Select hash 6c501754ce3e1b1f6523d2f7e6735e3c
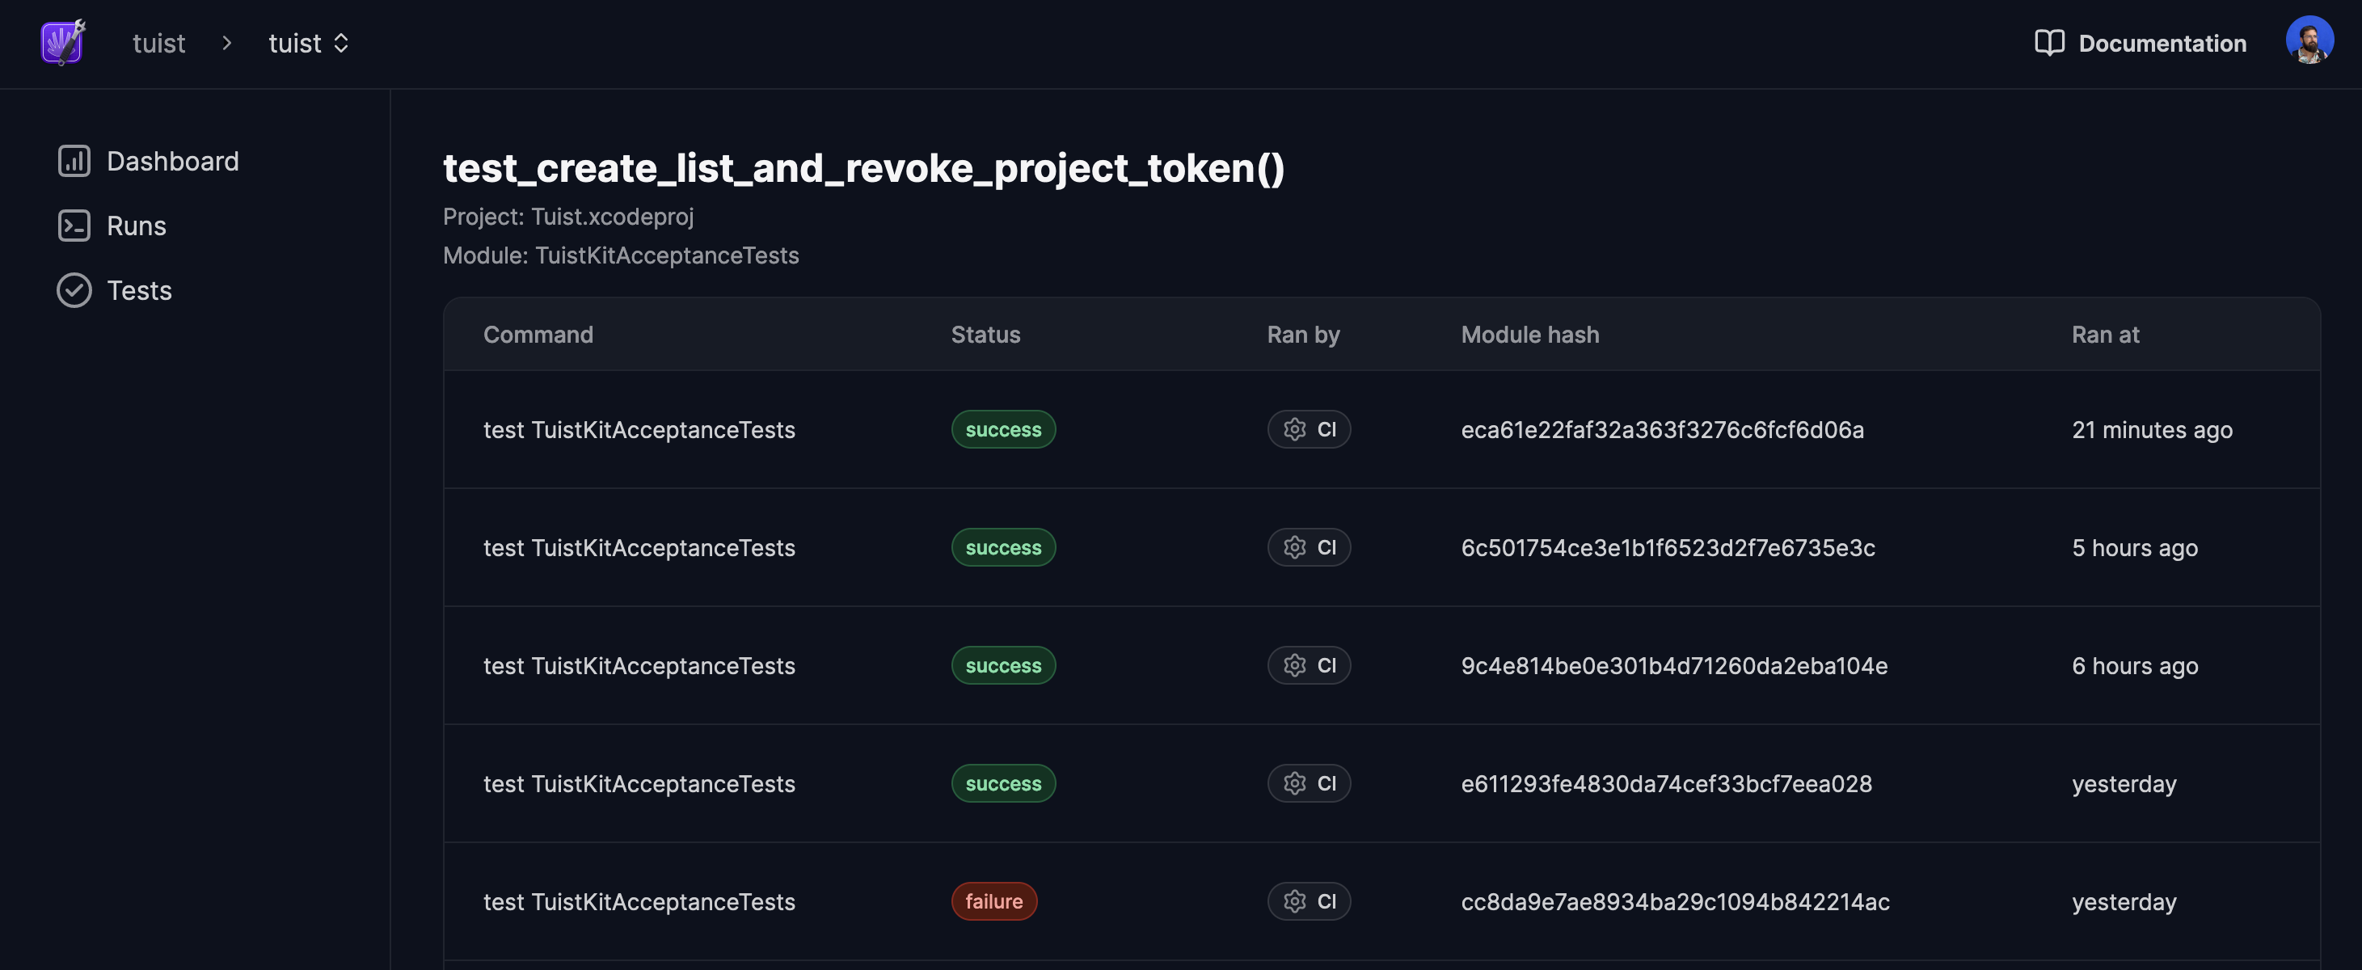 1668,548
